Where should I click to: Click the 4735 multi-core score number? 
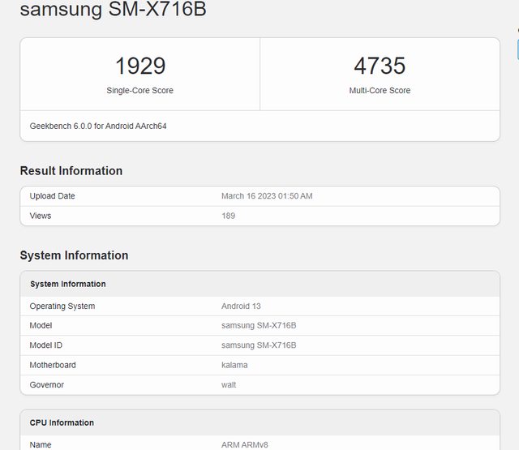point(380,66)
